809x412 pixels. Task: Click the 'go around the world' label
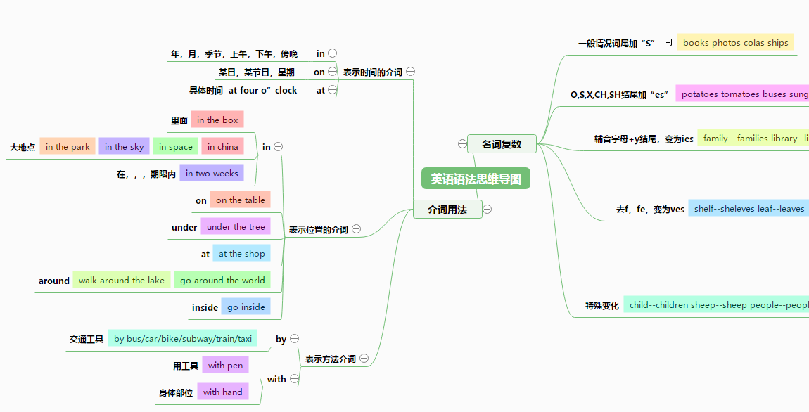(222, 280)
